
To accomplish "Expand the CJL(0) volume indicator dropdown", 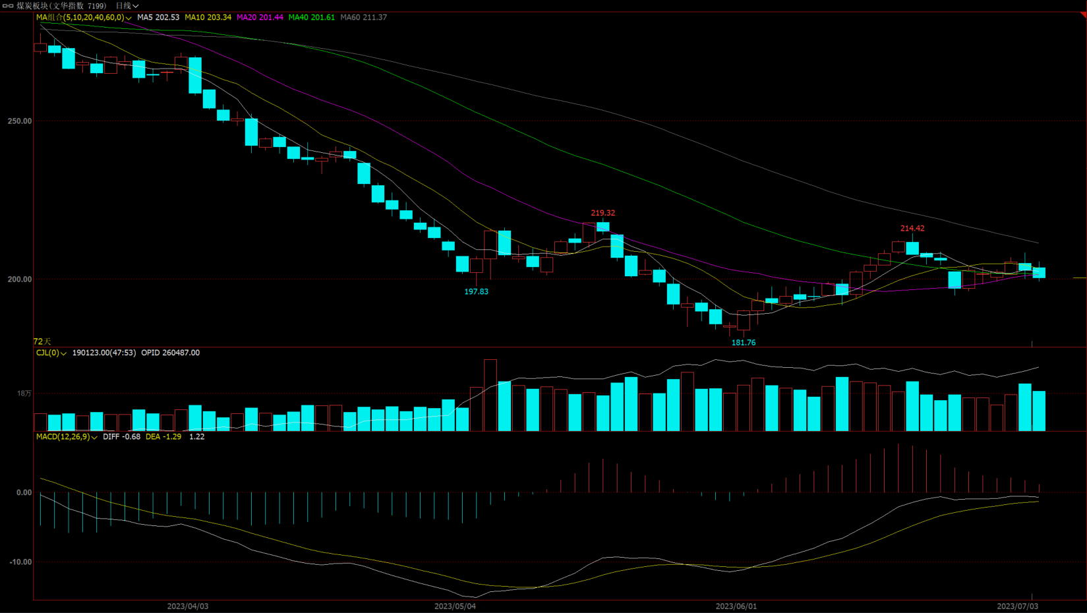I will 51,353.
